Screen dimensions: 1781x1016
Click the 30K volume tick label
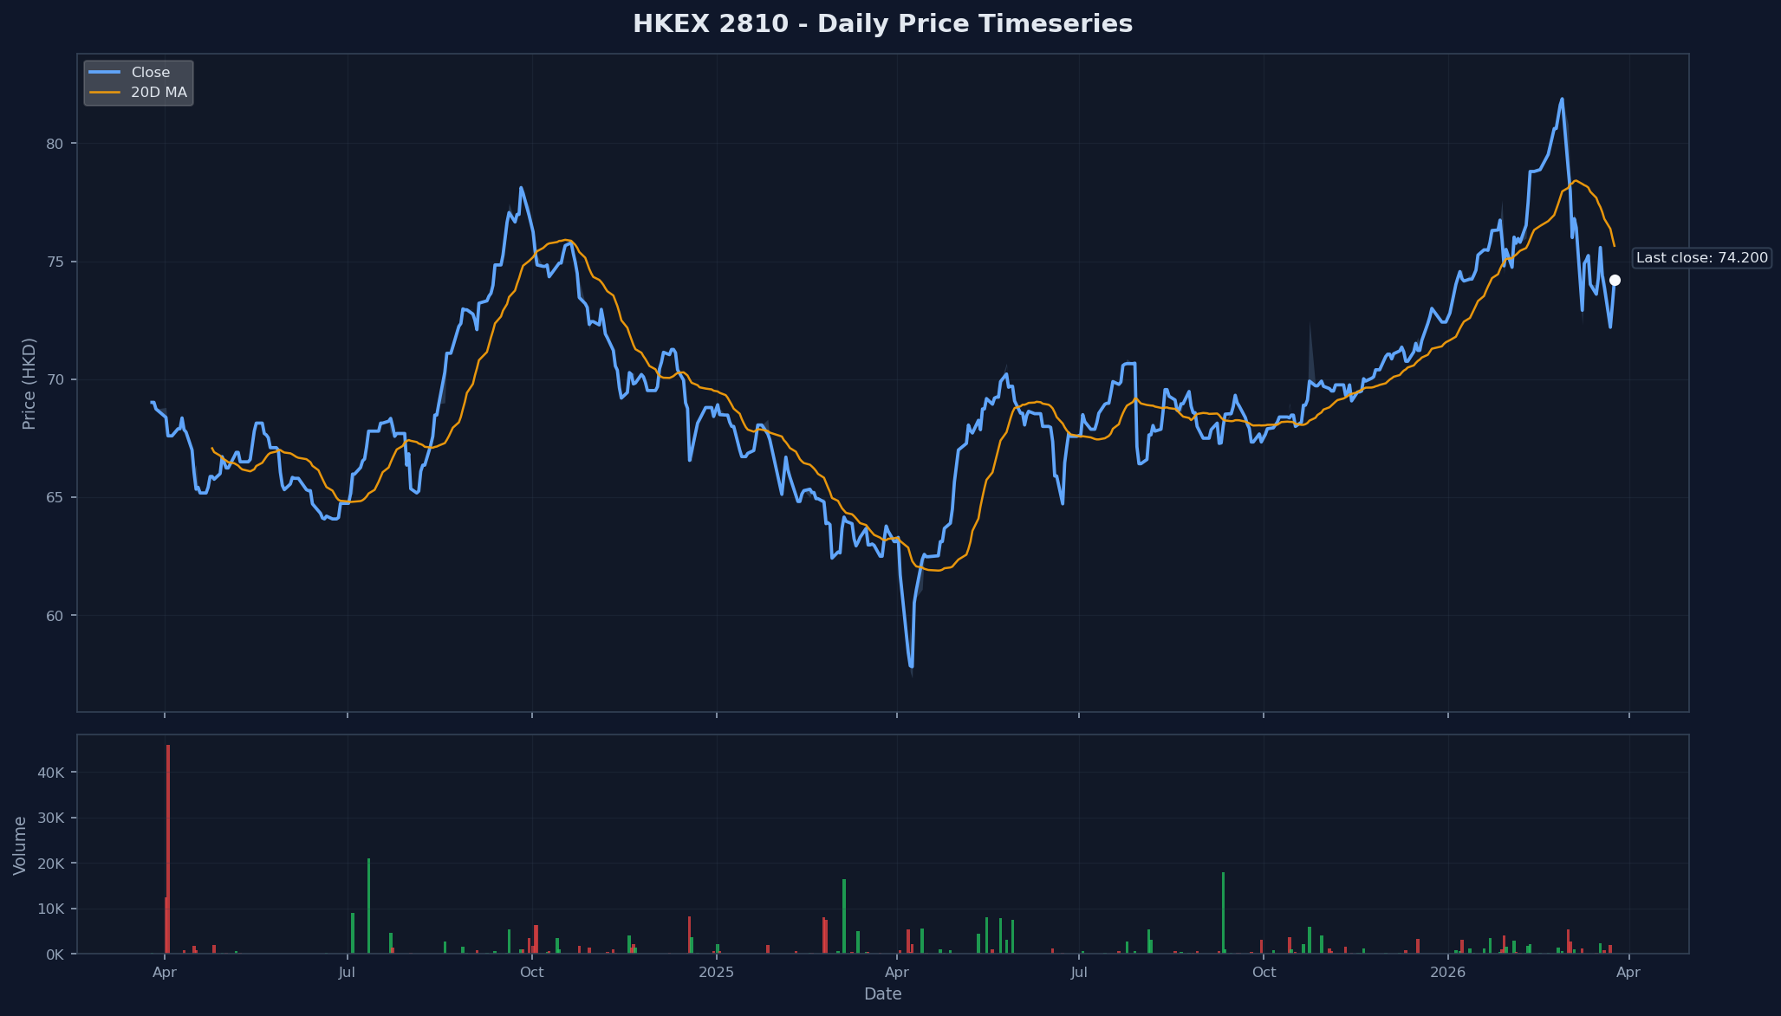[x=52, y=819]
